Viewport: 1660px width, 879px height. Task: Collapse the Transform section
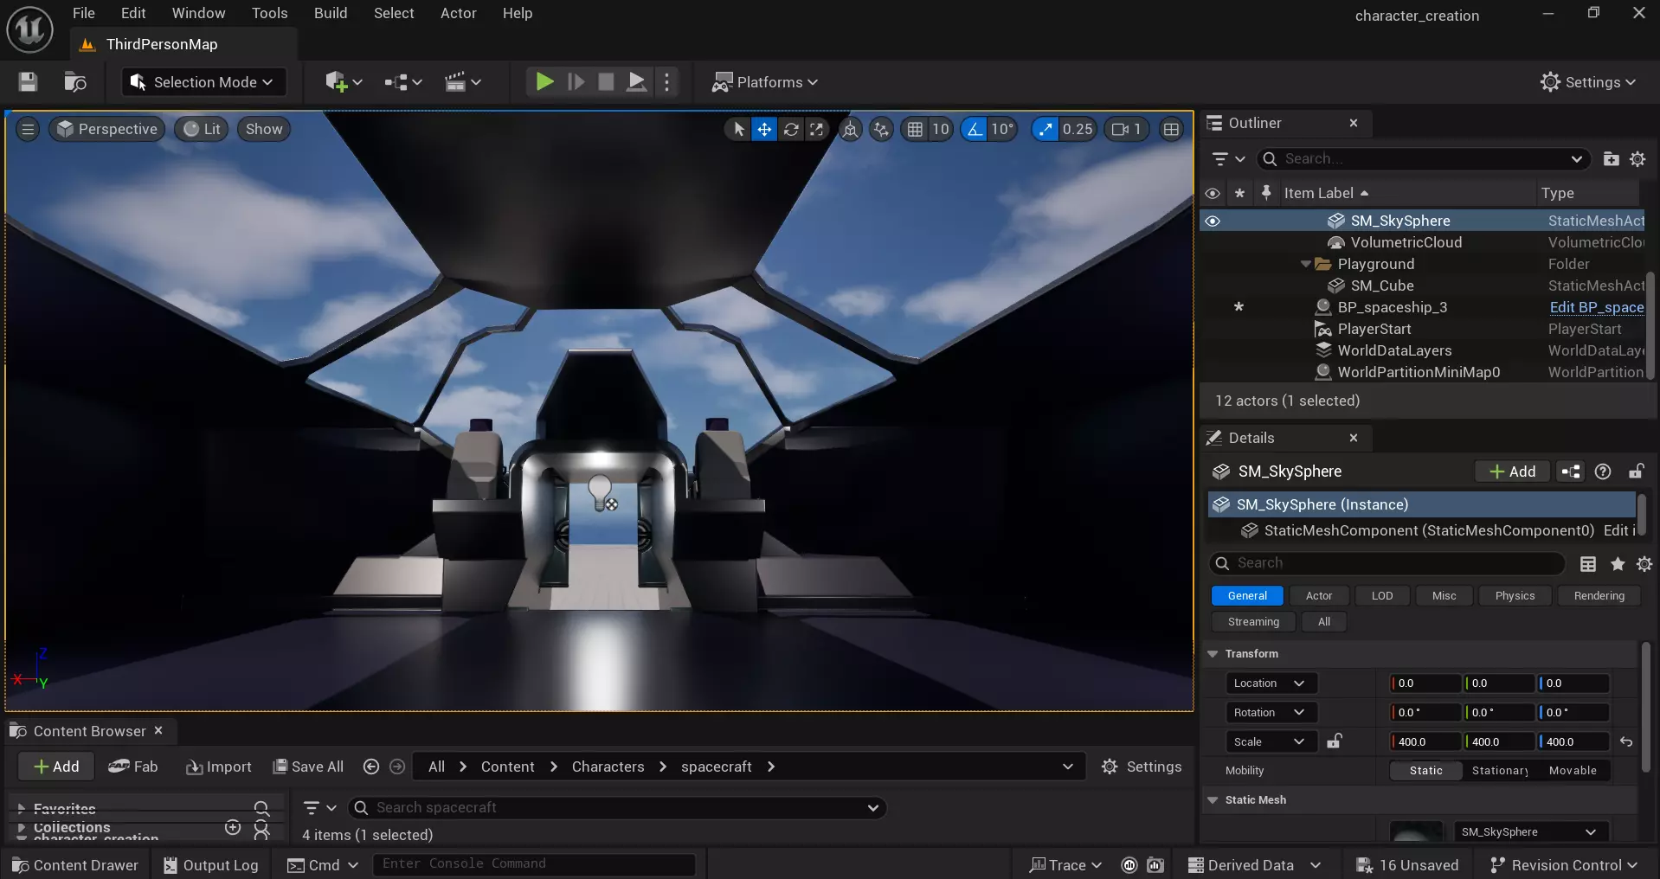[x=1213, y=654]
